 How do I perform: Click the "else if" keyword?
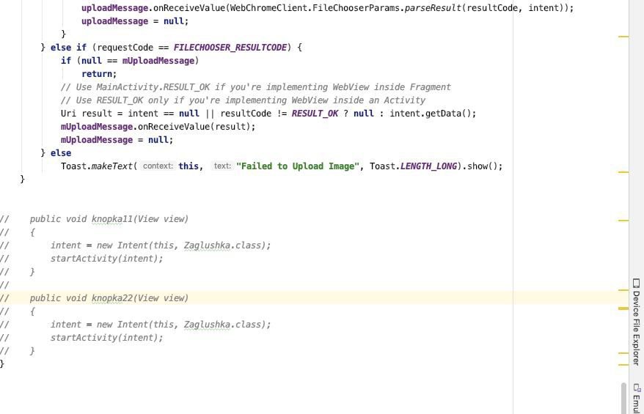68,48
